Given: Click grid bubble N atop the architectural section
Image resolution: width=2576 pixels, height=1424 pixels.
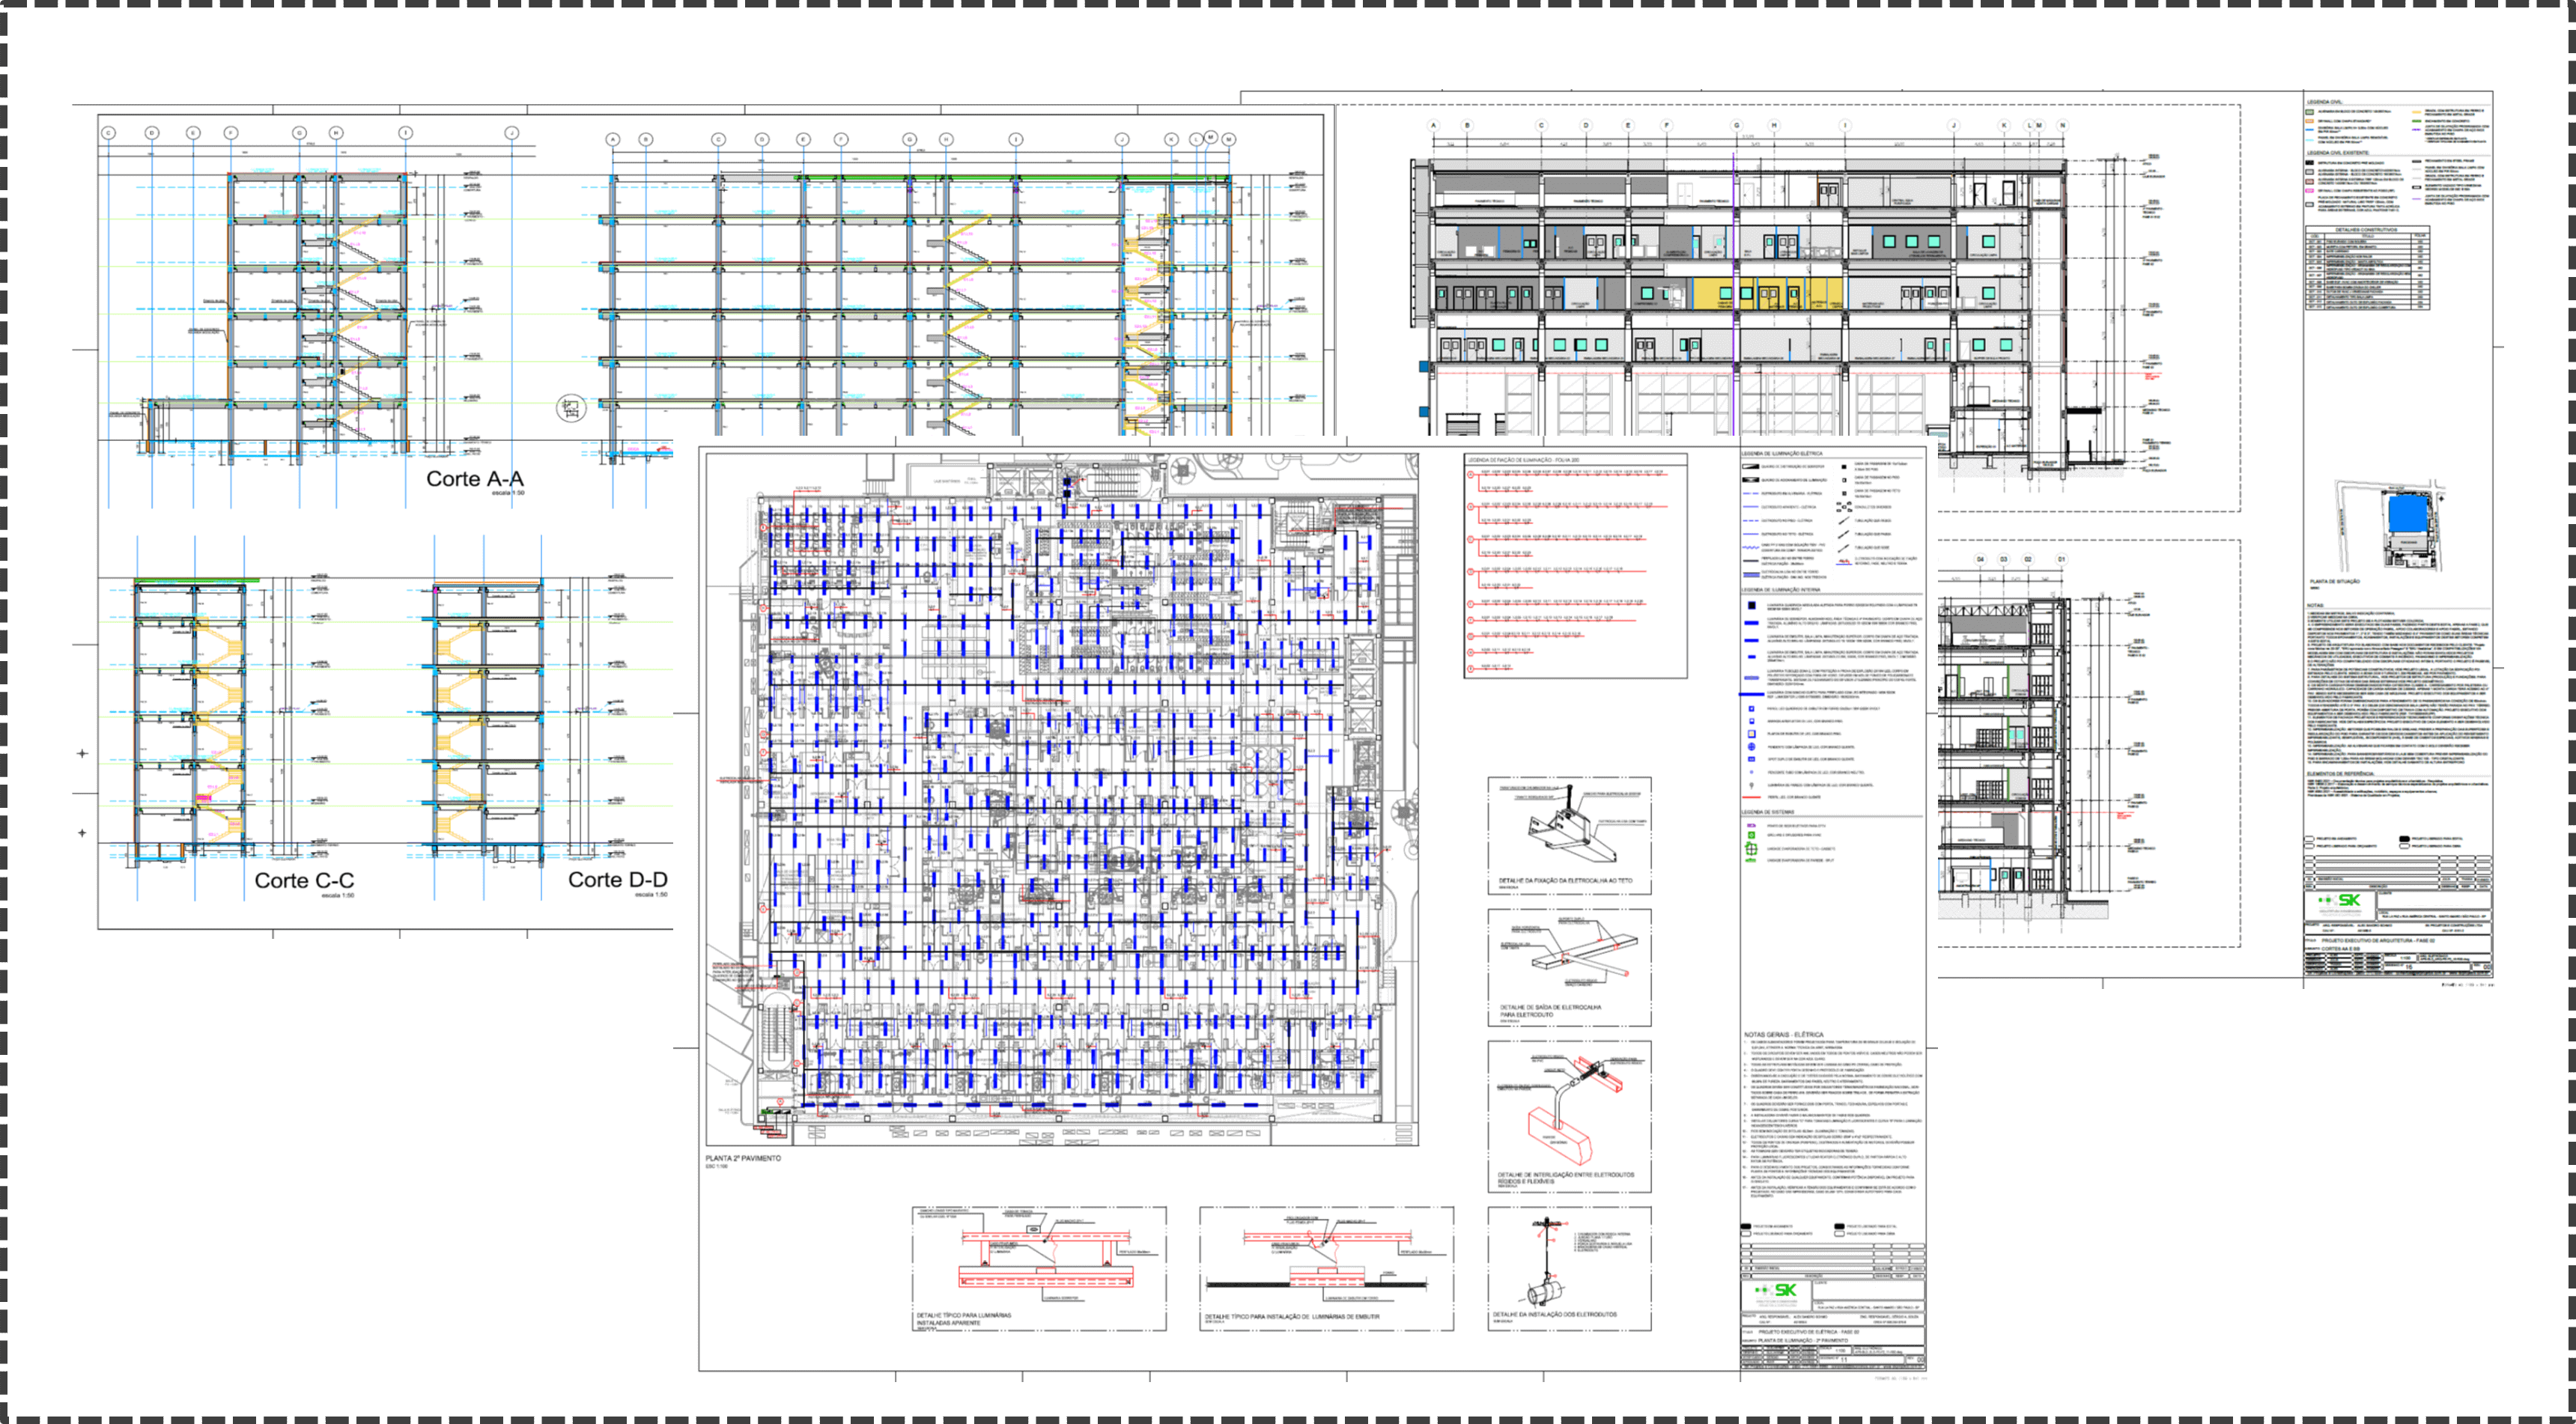Looking at the screenshot, I should (x=2062, y=125).
